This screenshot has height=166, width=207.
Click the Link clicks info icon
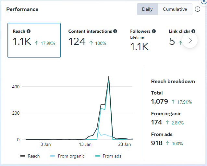pyautogui.click(x=193, y=32)
